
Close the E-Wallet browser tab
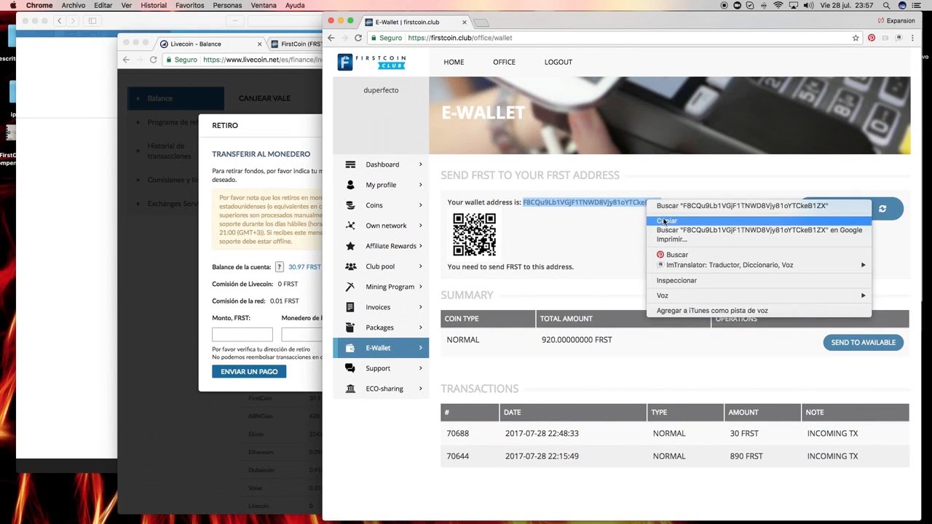(x=464, y=22)
